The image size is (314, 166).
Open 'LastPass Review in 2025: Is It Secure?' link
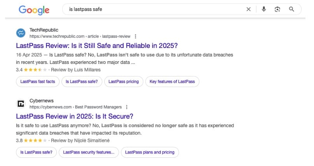coord(74,117)
